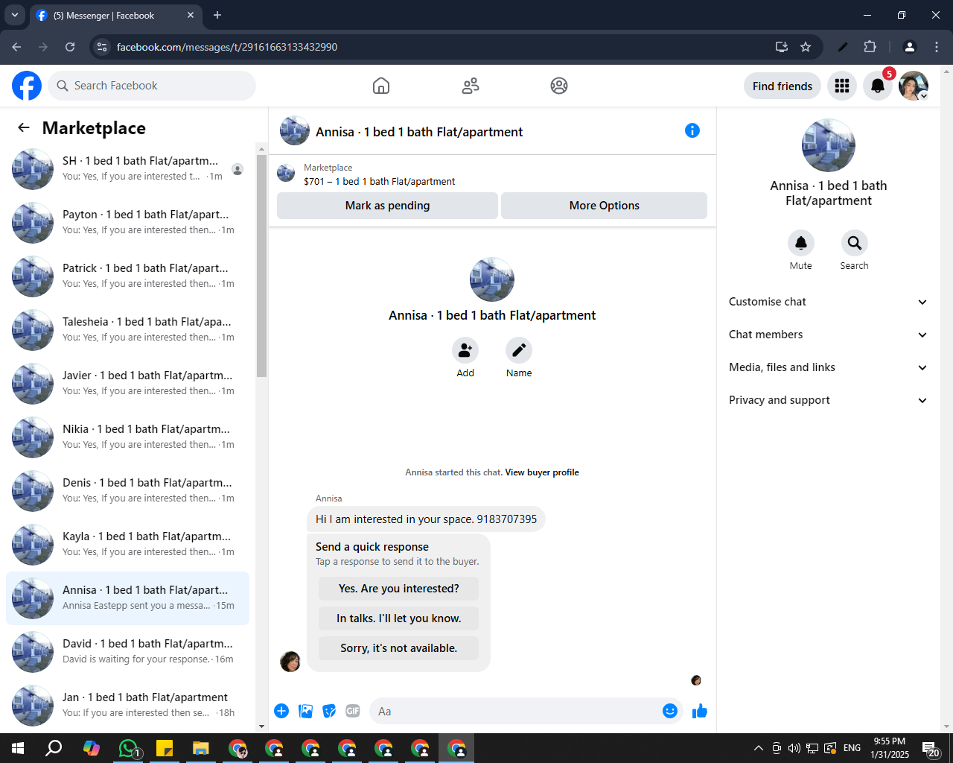This screenshot has height=763, width=953.
Task: Open the Chrome three-dot menu
Action: coord(937,47)
